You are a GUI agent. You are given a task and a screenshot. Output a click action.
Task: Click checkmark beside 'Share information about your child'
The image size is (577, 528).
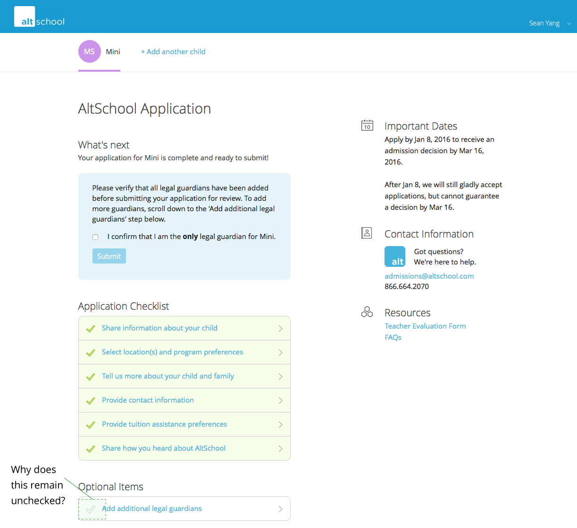tap(91, 329)
